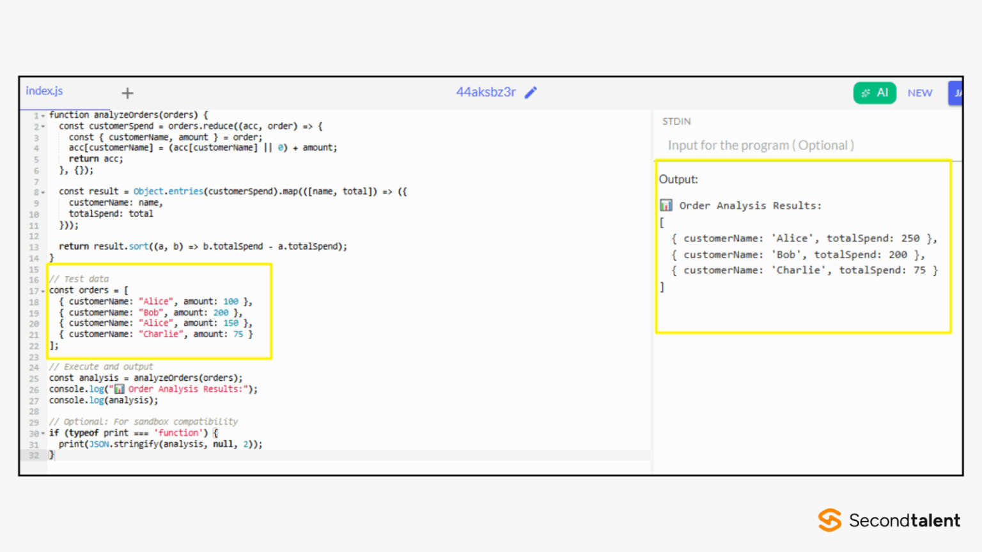Click line number 32 in the gutter
This screenshot has width=982, height=552.
click(34, 456)
